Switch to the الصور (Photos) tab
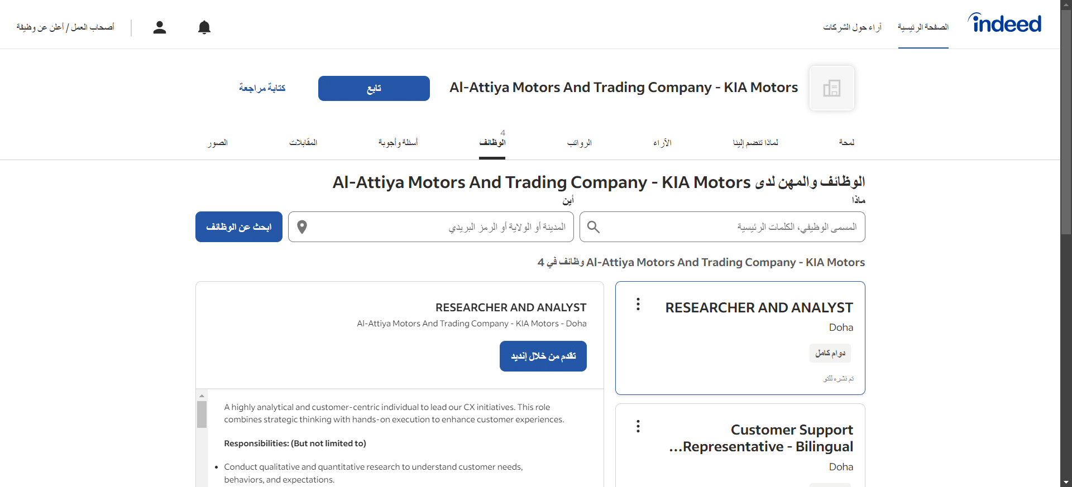The width and height of the screenshot is (1072, 487). tap(218, 143)
